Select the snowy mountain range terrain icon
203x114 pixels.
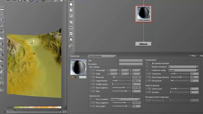click(x=2, y=38)
